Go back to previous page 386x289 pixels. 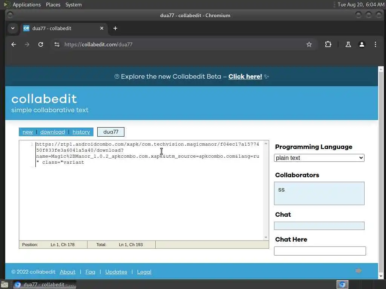click(x=14, y=44)
